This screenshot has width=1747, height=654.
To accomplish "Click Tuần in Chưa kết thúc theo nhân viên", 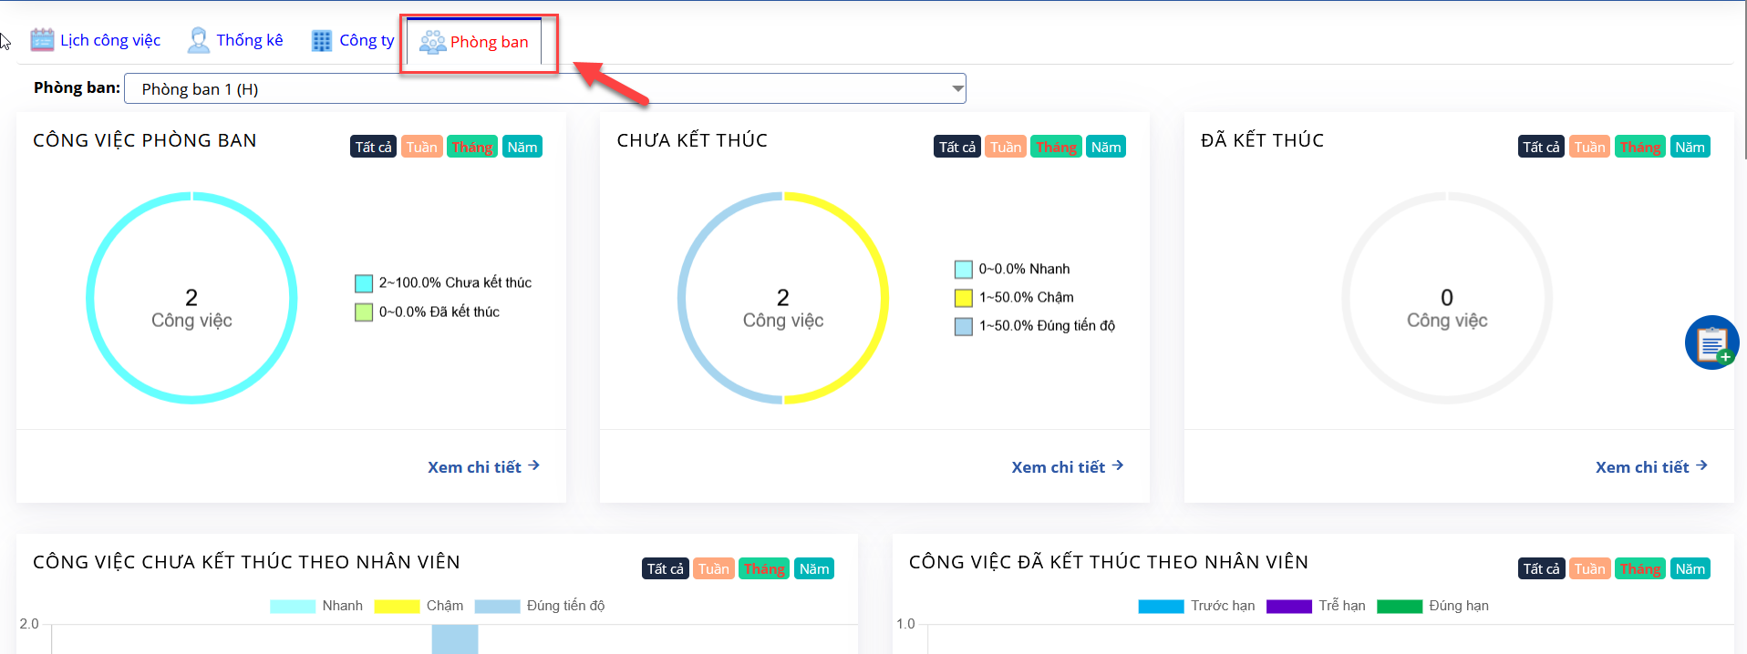I will click(x=714, y=568).
